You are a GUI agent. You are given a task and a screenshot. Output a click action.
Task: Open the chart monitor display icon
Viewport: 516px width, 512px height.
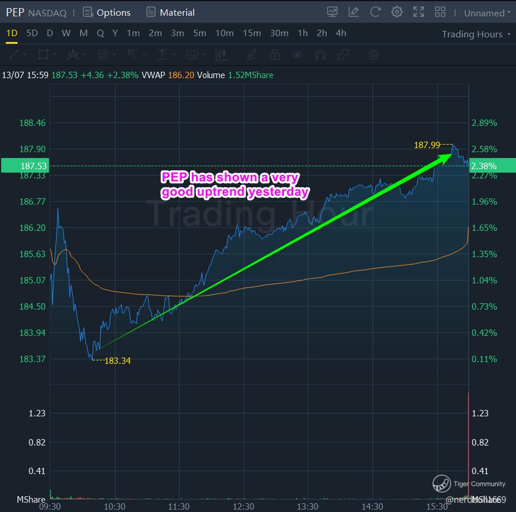pos(332,12)
